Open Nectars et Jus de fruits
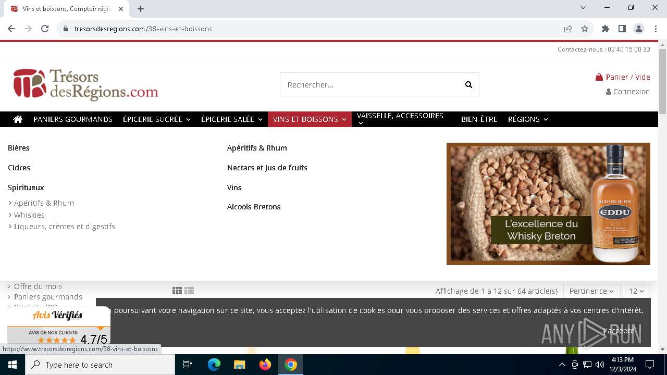Screen dimensions: 667x375 click(x=267, y=168)
